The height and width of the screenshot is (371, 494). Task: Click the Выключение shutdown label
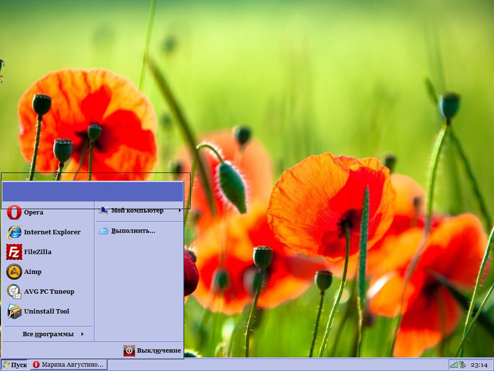[x=159, y=351]
